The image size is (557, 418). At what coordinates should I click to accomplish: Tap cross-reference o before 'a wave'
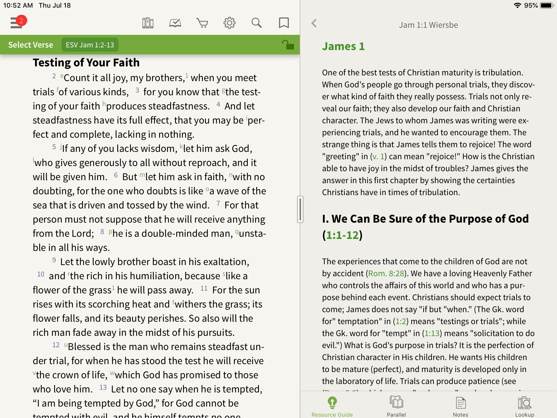click(x=208, y=189)
